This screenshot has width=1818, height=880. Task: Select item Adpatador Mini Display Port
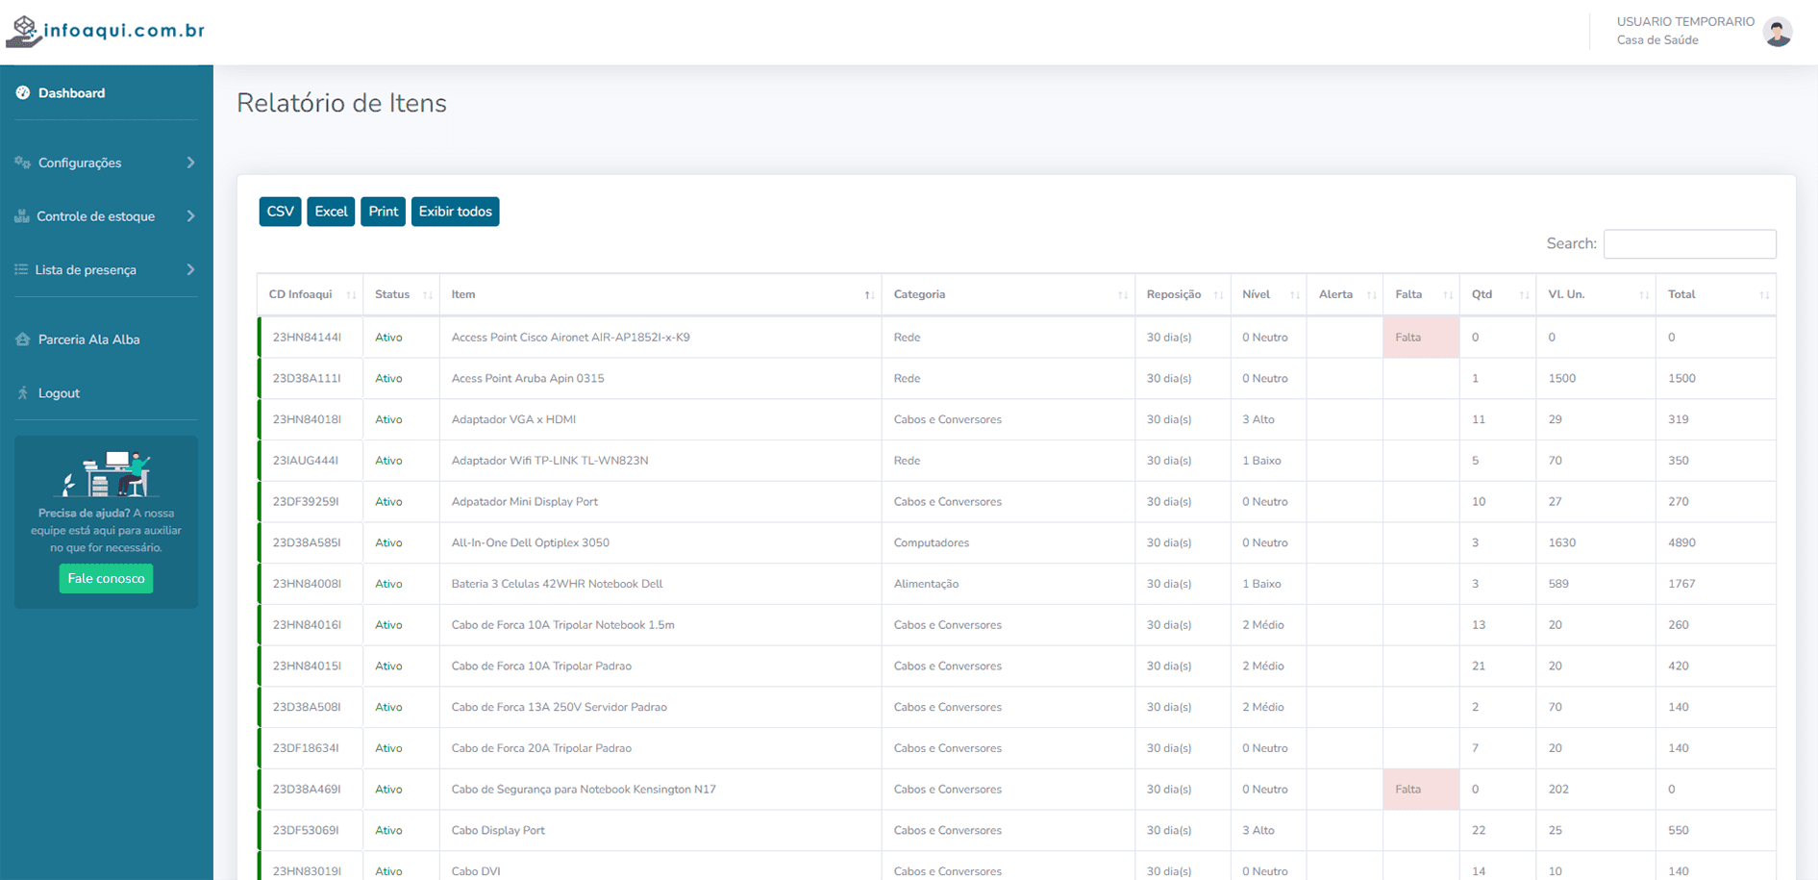click(525, 502)
